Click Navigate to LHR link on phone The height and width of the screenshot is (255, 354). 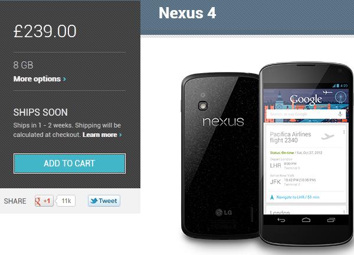tap(295, 197)
